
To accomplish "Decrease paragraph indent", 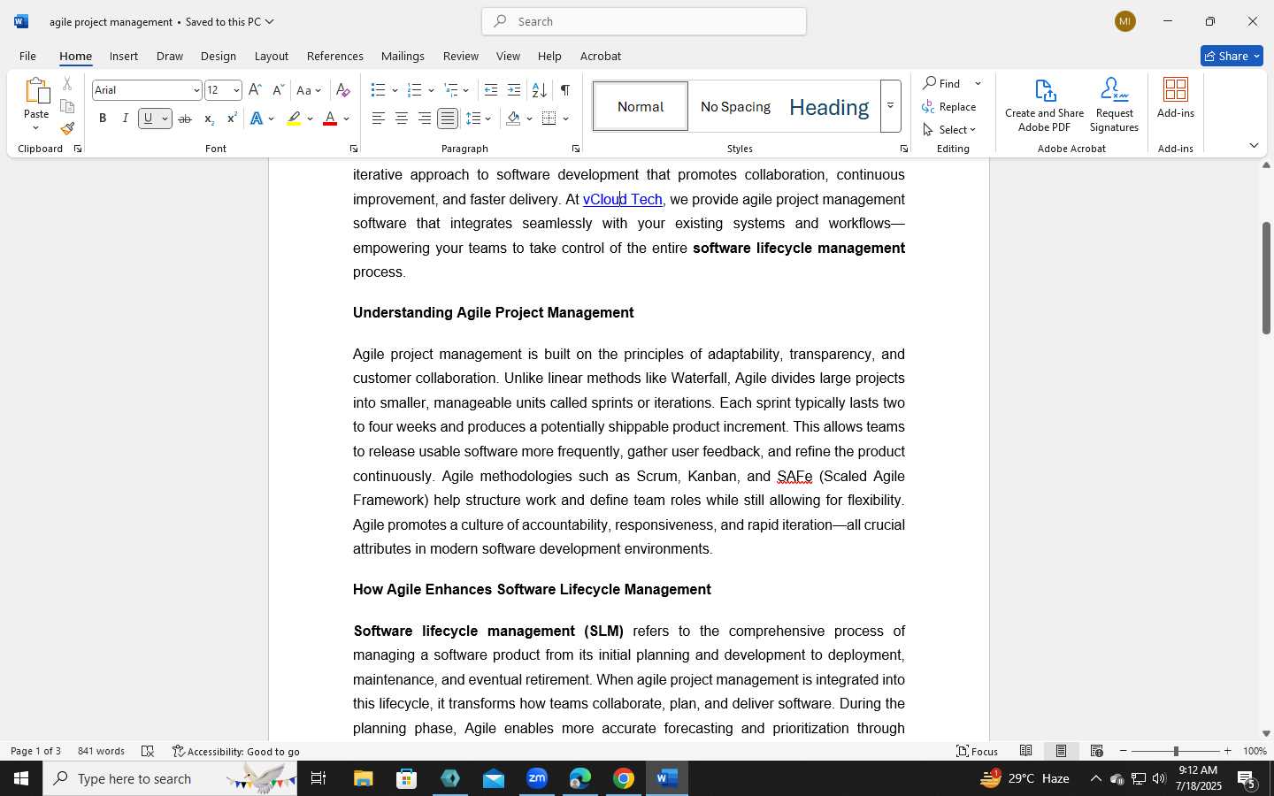I will (x=491, y=90).
